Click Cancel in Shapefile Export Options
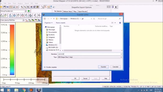This screenshot has width=163, height=92. click(85, 78)
